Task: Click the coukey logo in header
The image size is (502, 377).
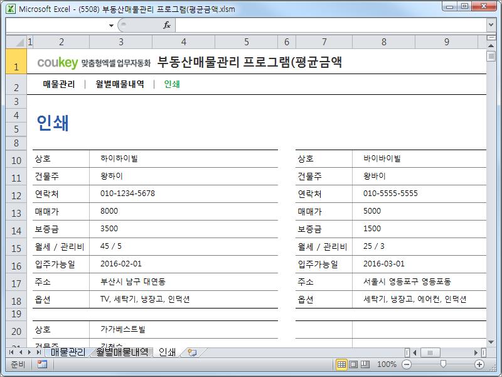Action: pyautogui.click(x=58, y=62)
